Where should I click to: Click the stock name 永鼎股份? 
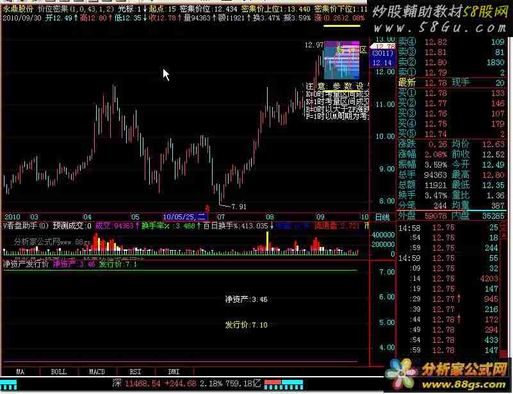(x=18, y=9)
